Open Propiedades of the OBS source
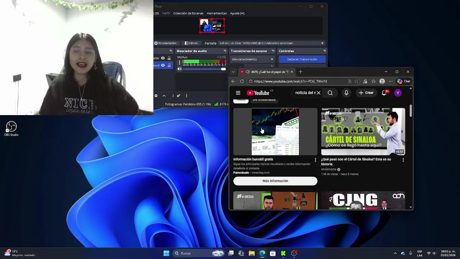Viewport: 460px width, 259px height. coord(165,43)
